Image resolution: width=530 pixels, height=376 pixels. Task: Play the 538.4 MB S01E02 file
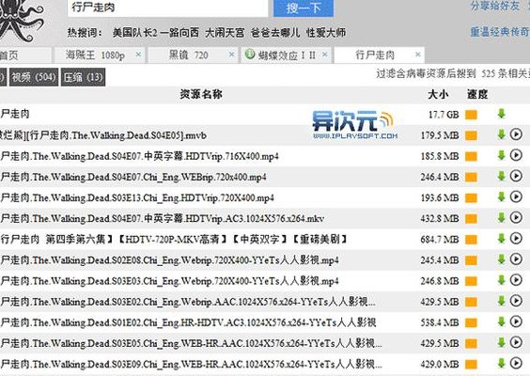click(x=516, y=321)
